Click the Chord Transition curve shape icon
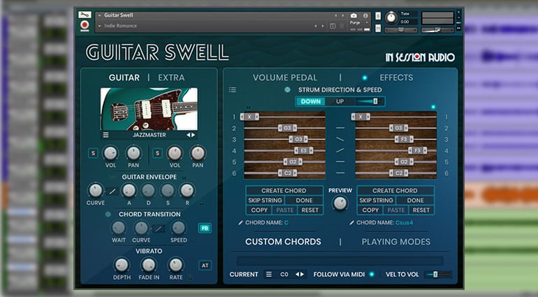 coord(158,229)
